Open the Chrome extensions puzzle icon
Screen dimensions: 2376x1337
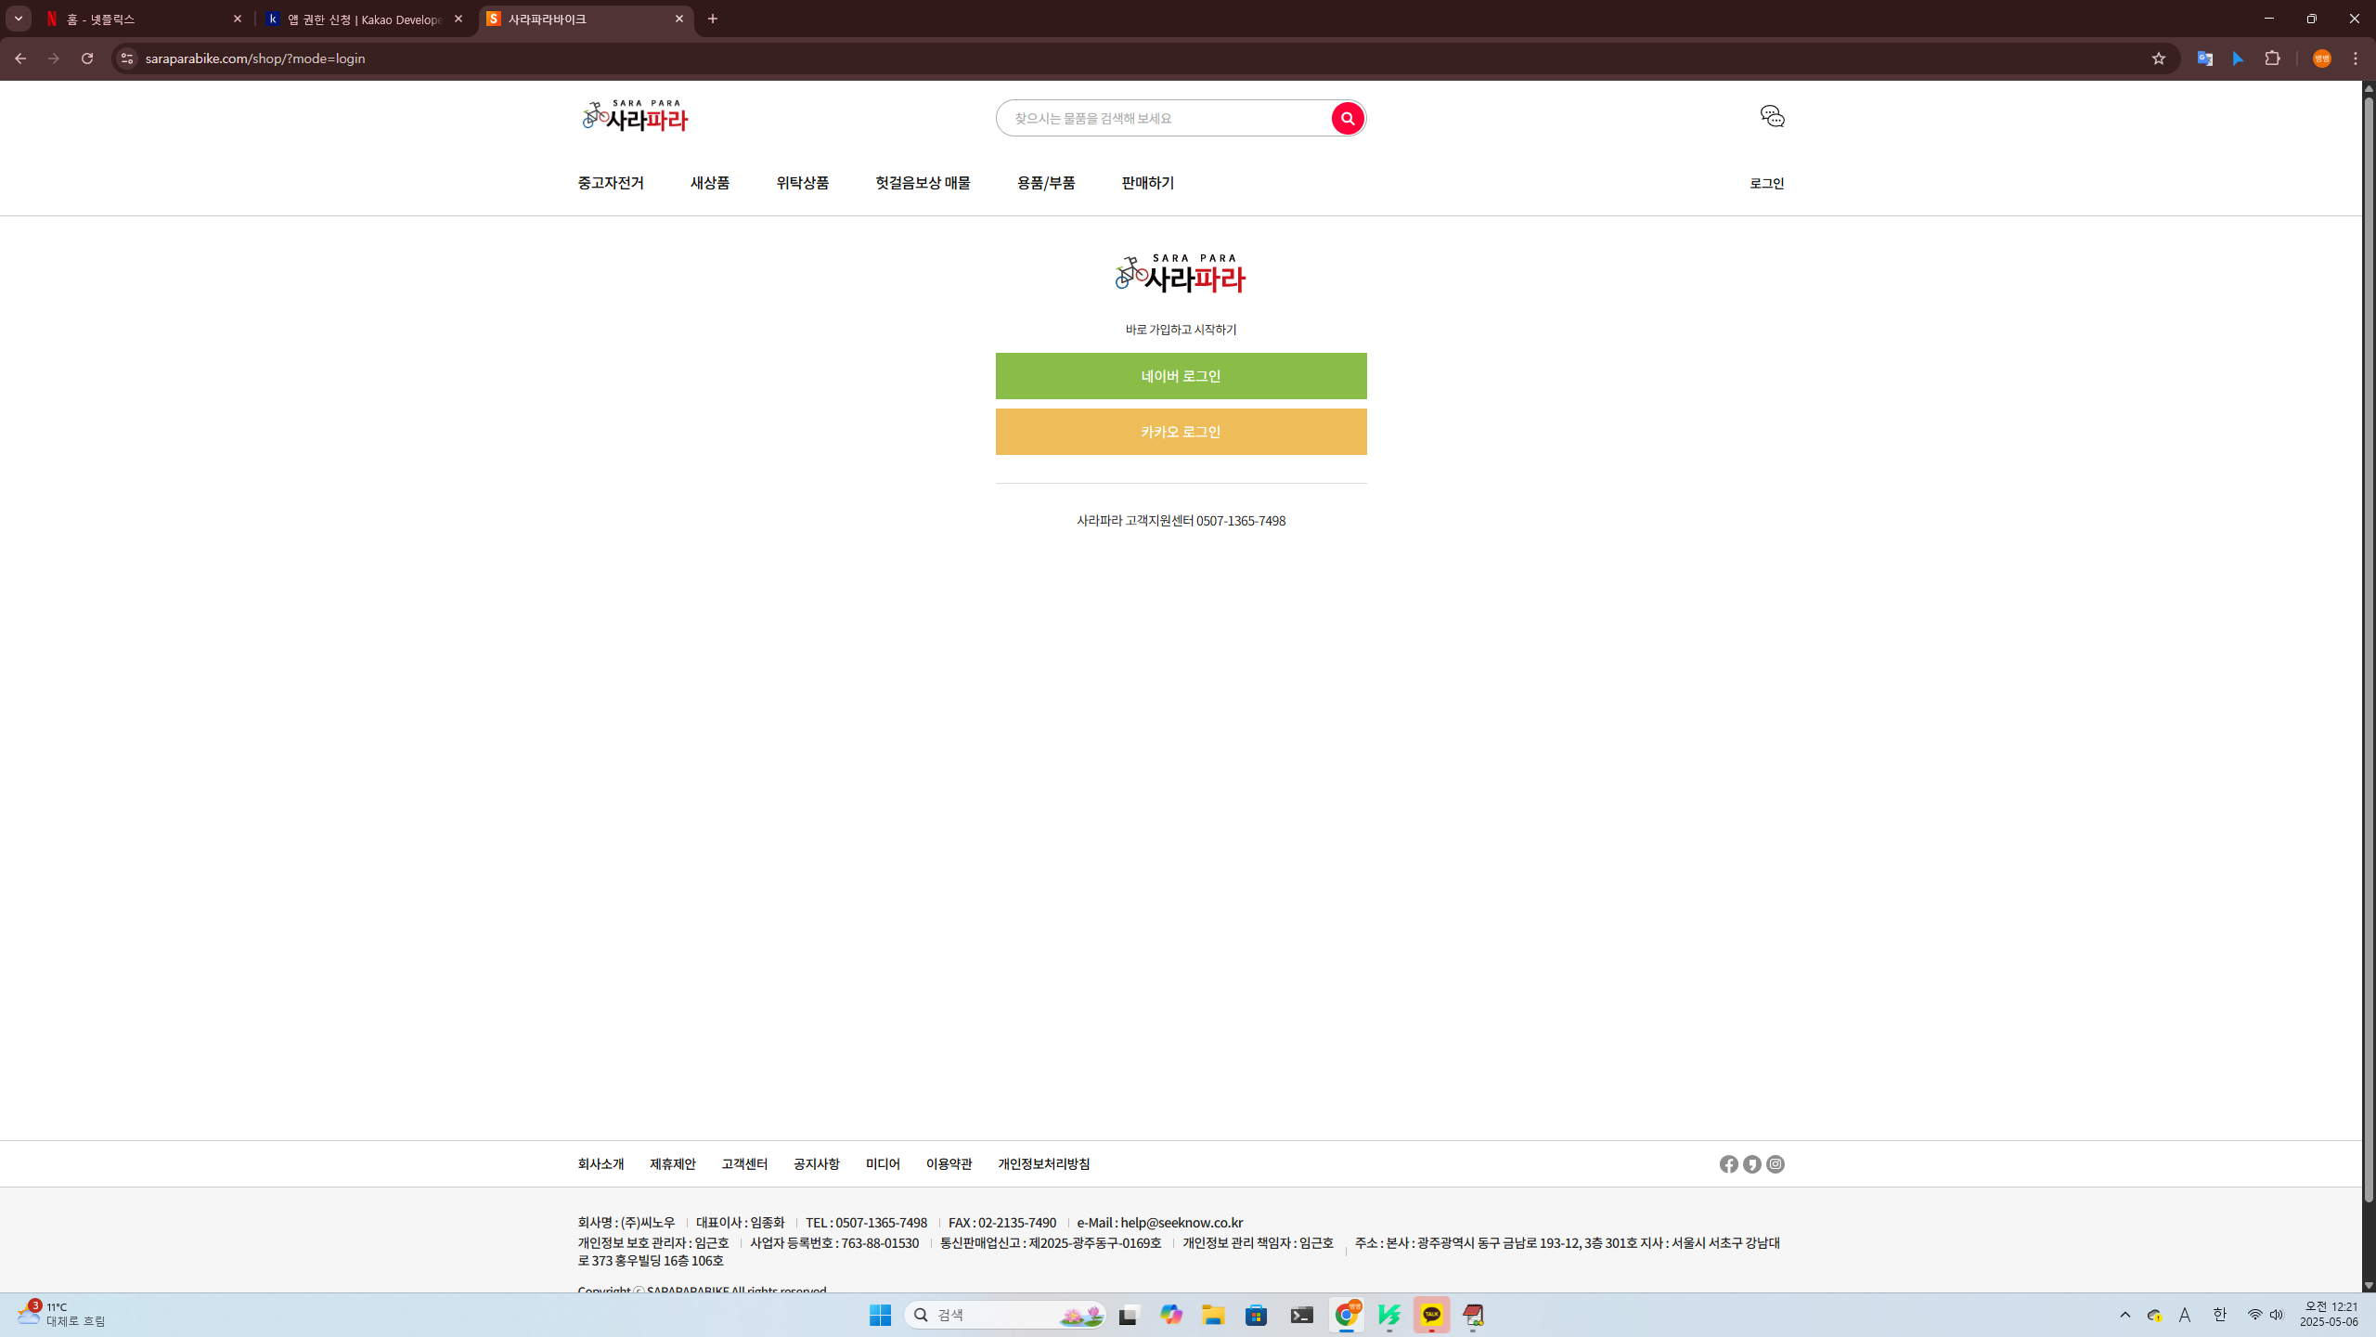coord(2272,58)
